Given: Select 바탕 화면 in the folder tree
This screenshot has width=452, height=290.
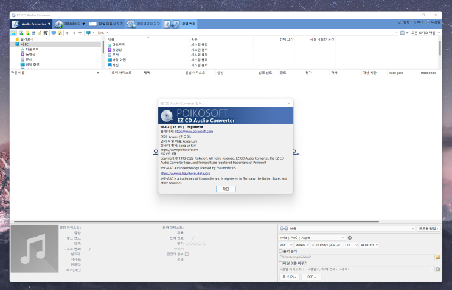Looking at the screenshot, I should click(x=33, y=65).
